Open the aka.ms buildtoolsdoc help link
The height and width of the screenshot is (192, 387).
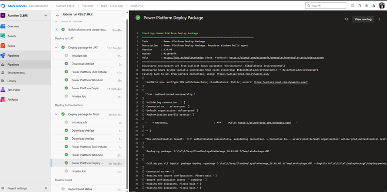click(x=174, y=57)
